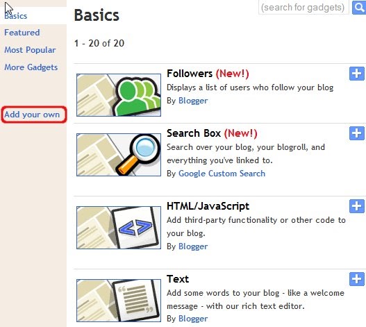
Task: Click the HTML/JavaScript code brackets thumbnail
Action: 119,228
